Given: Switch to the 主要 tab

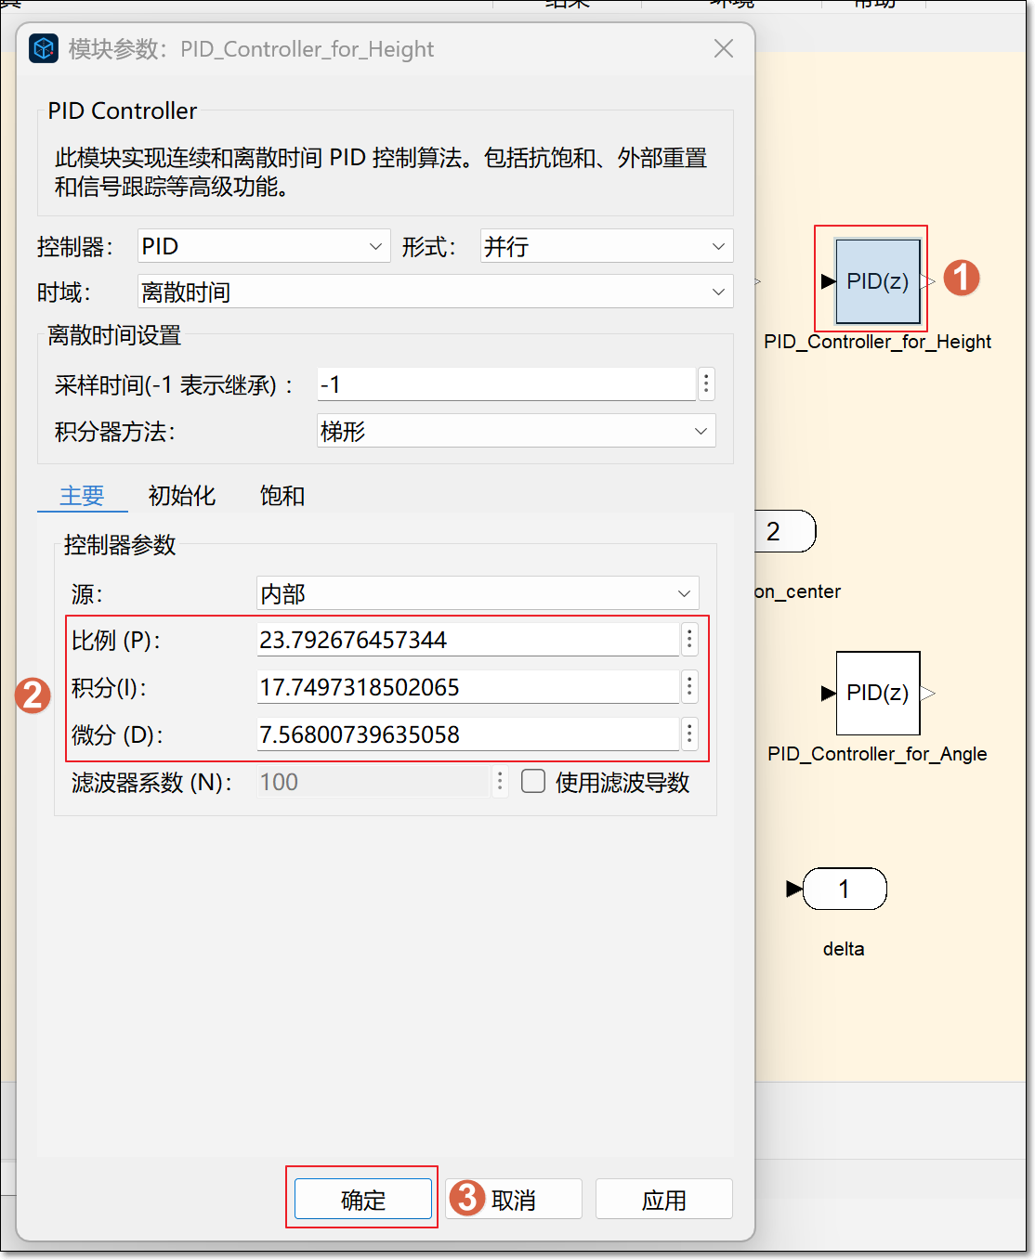Looking at the screenshot, I should point(82,496).
